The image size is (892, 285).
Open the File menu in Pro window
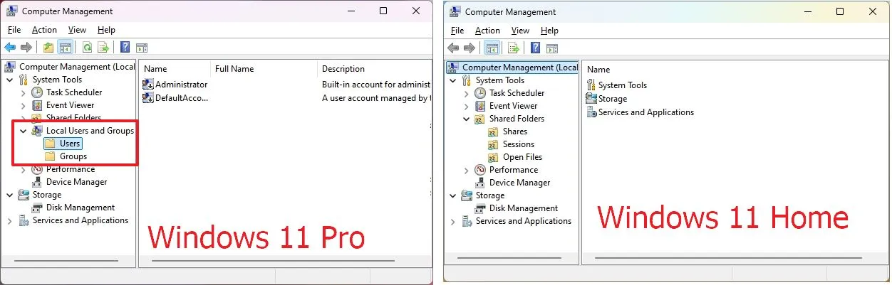point(14,30)
